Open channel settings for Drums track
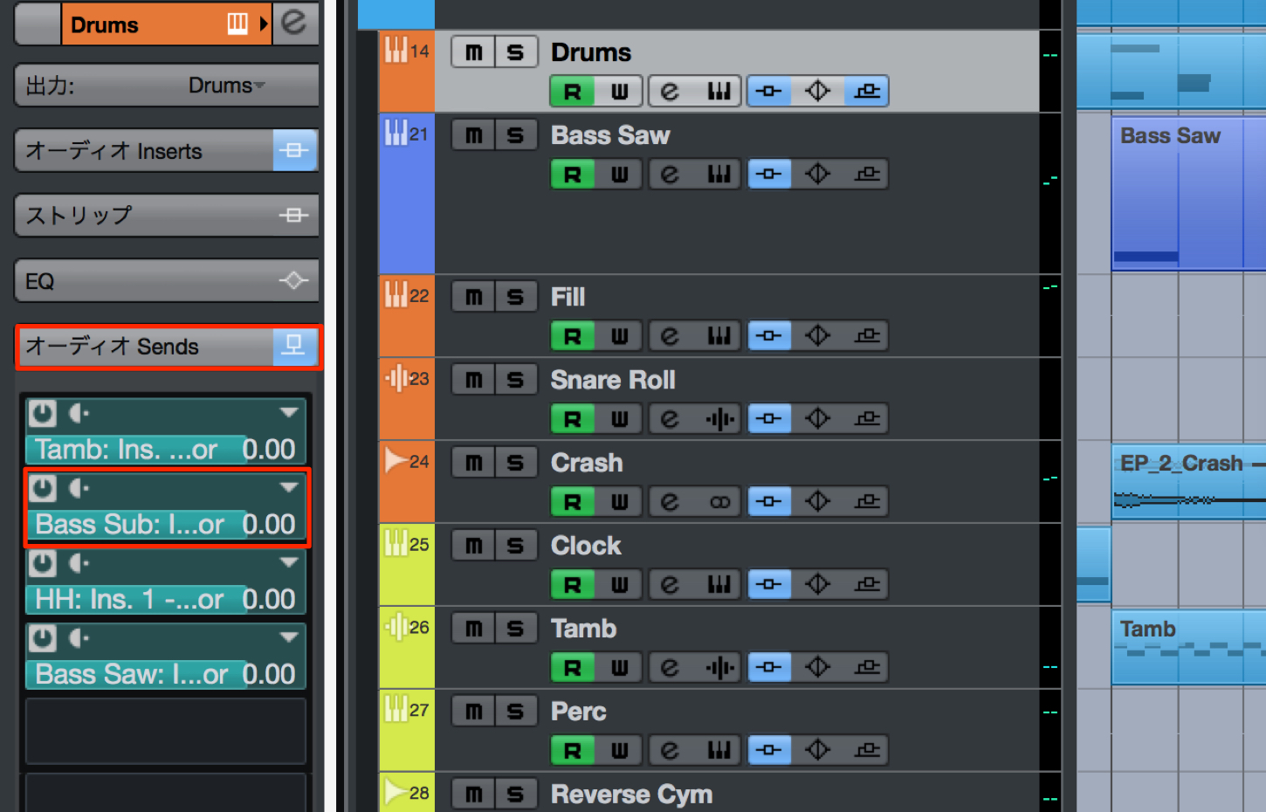Screen dimensions: 1266x812 tap(671, 91)
